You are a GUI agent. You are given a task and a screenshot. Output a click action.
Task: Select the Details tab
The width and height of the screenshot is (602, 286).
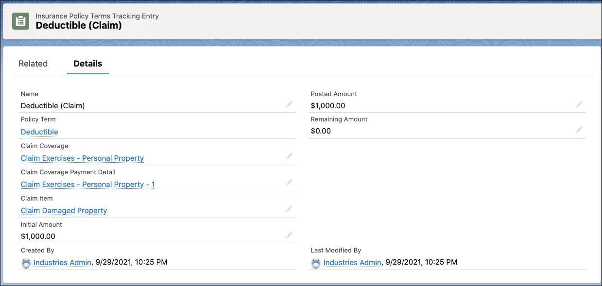click(x=87, y=64)
